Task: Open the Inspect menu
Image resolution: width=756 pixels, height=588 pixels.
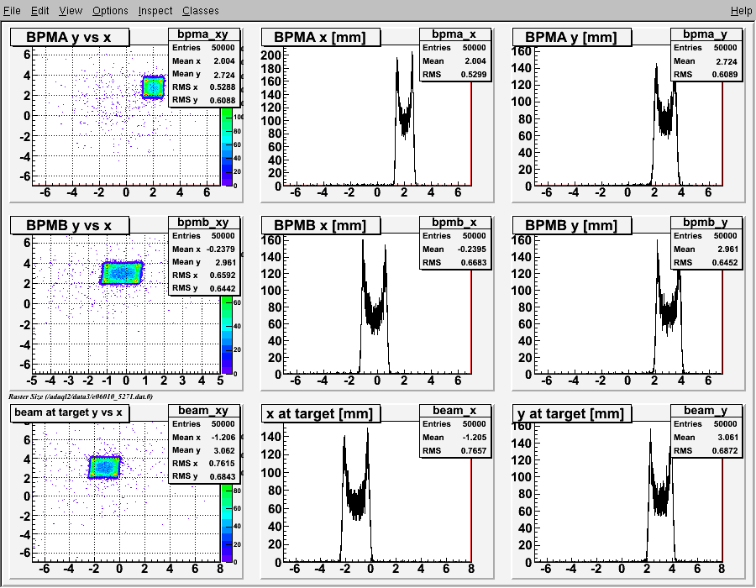Action: click(155, 11)
